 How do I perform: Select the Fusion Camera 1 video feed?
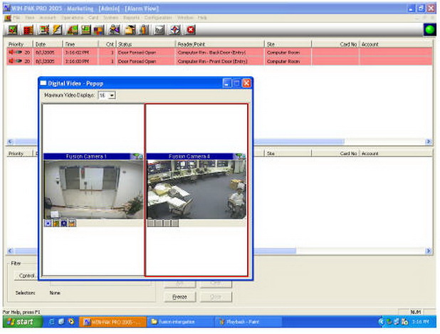93,189
